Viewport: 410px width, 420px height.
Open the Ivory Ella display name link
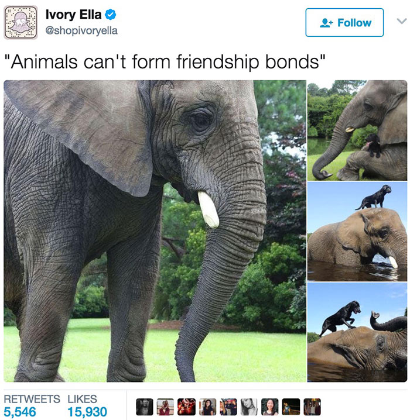click(73, 15)
